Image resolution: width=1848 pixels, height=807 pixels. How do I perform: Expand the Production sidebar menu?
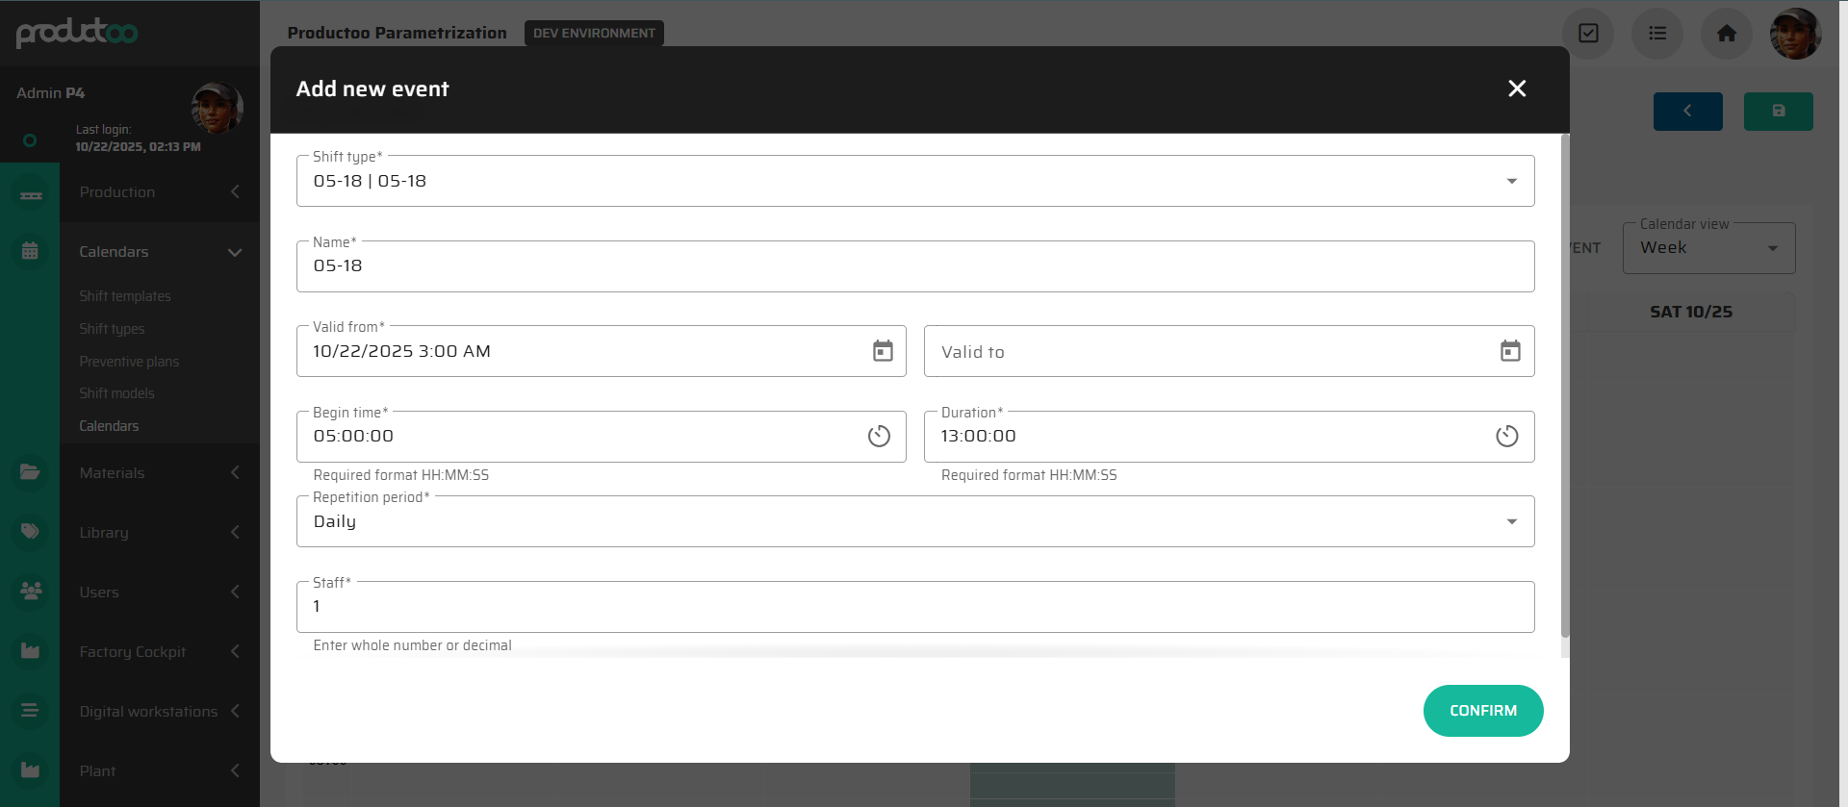(159, 192)
